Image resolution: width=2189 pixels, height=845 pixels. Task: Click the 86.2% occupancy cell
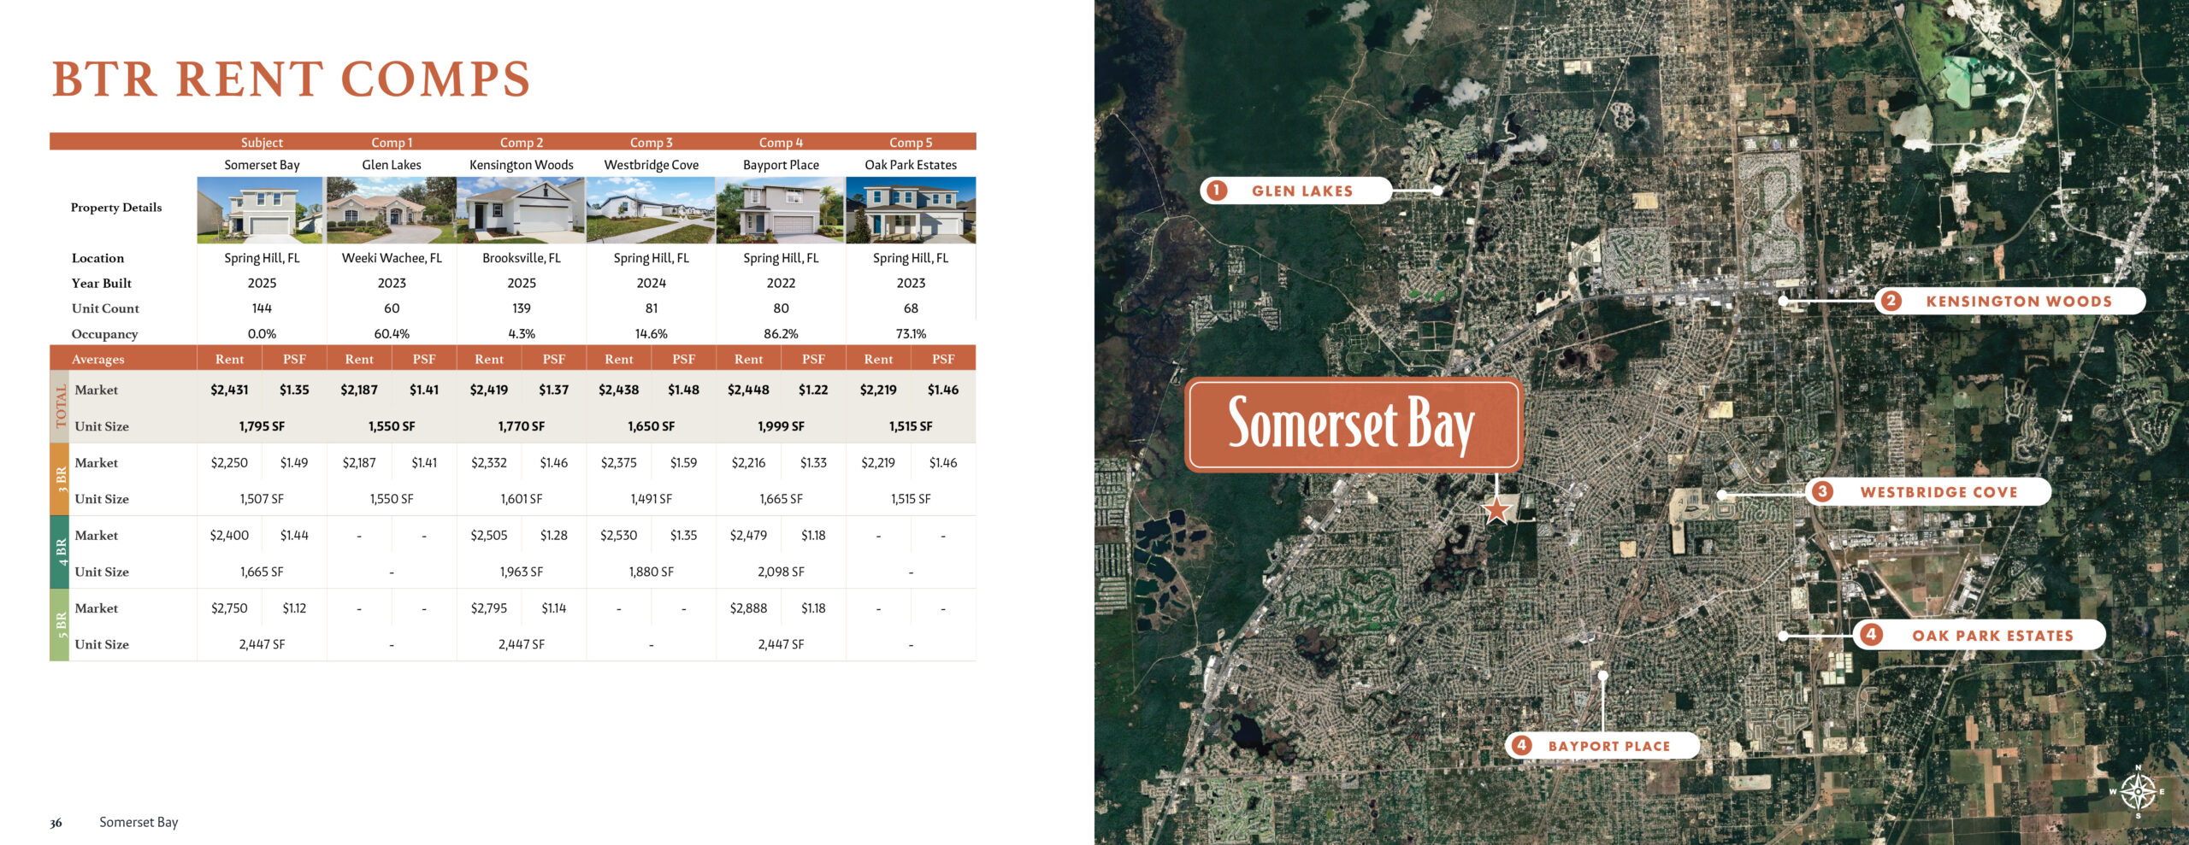pos(781,334)
